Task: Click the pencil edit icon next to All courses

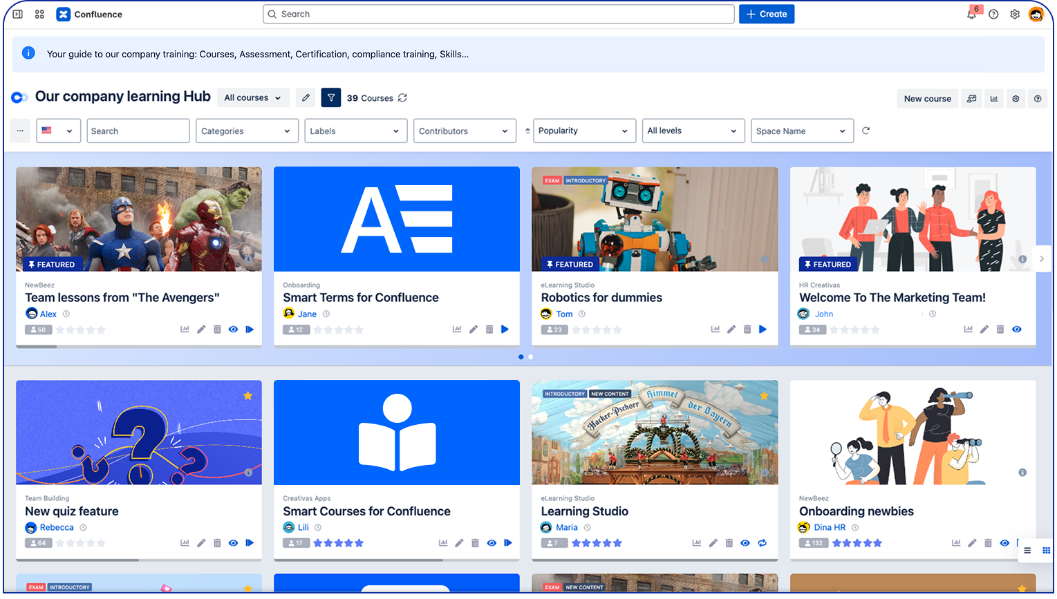Action: [306, 98]
